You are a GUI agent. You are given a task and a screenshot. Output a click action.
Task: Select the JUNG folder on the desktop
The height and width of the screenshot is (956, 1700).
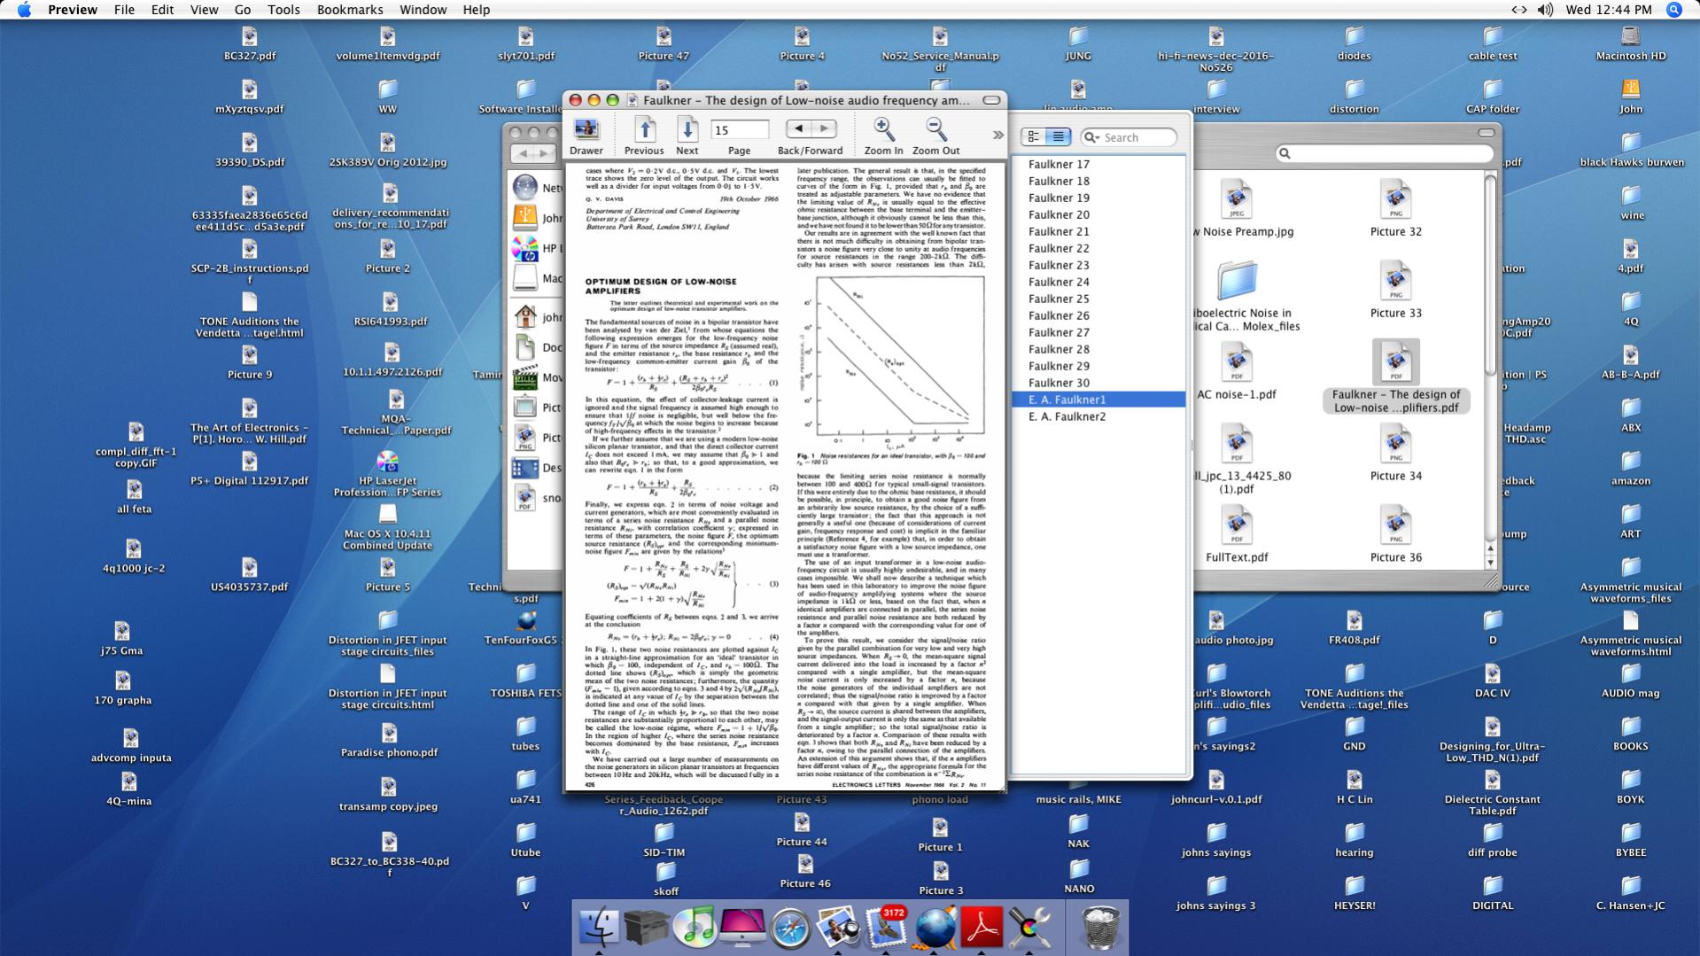pyautogui.click(x=1077, y=43)
